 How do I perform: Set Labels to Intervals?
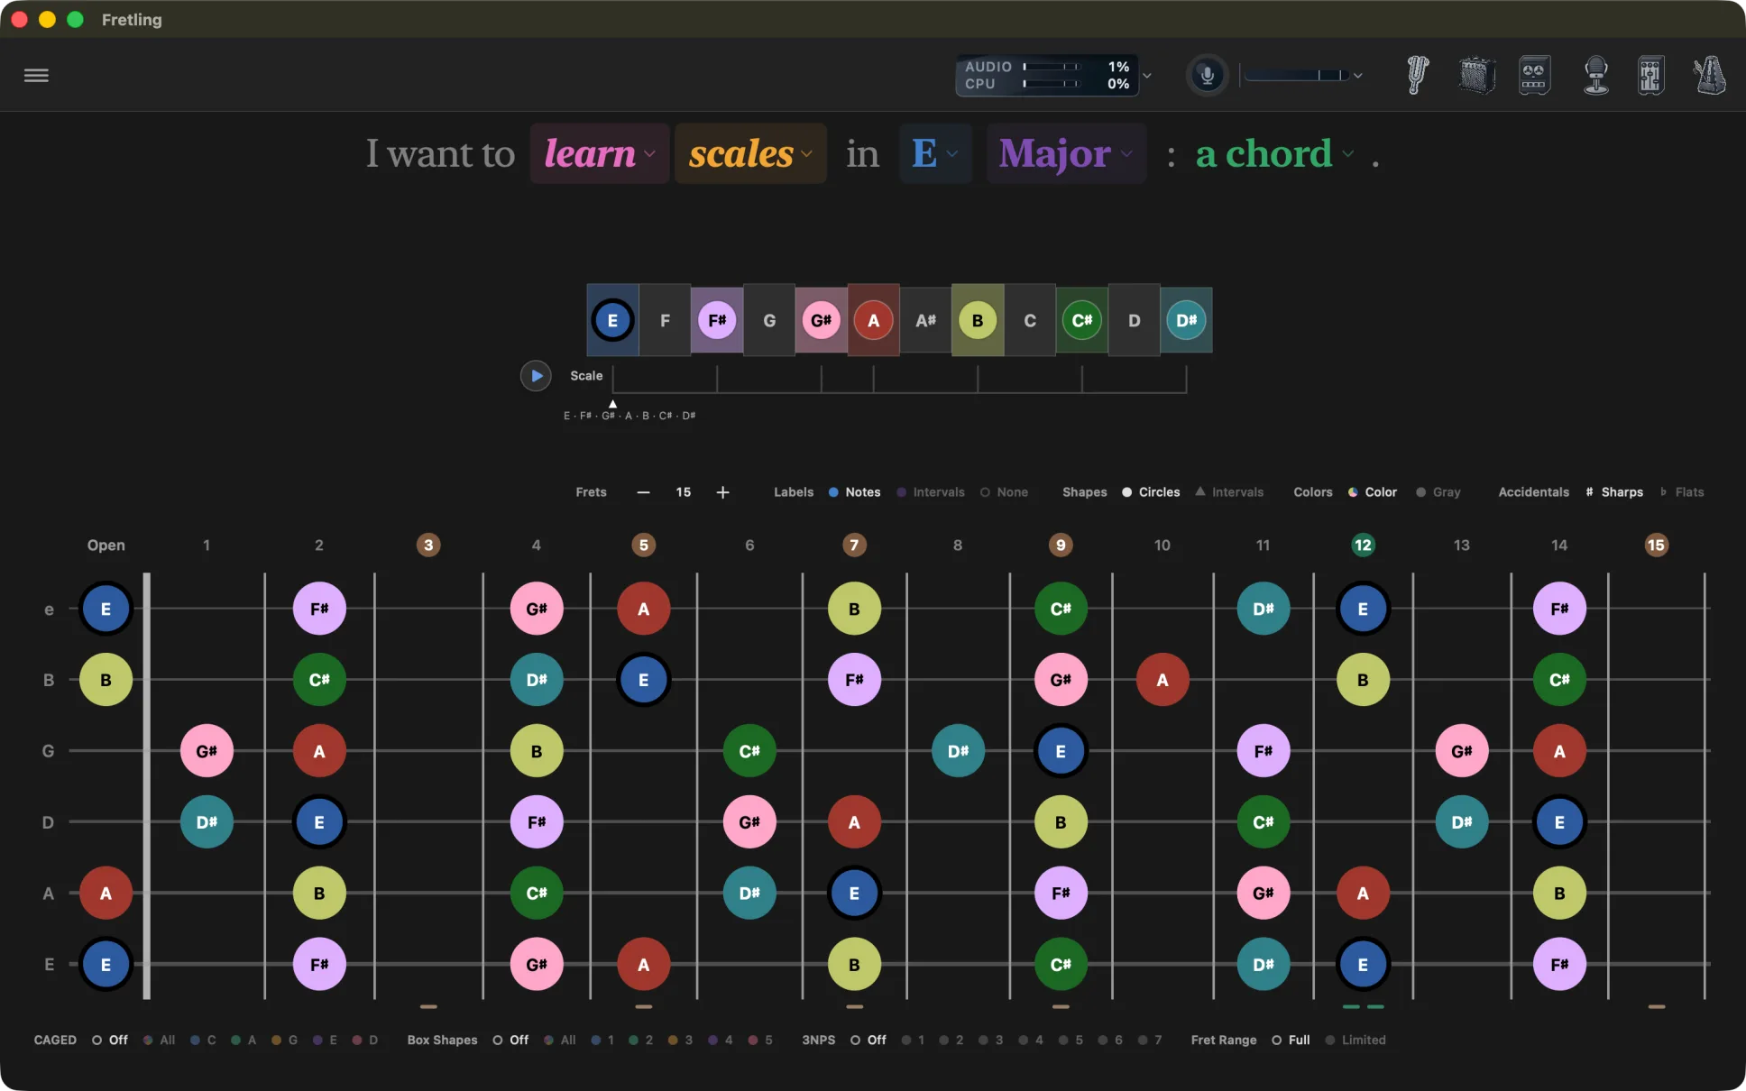930,492
